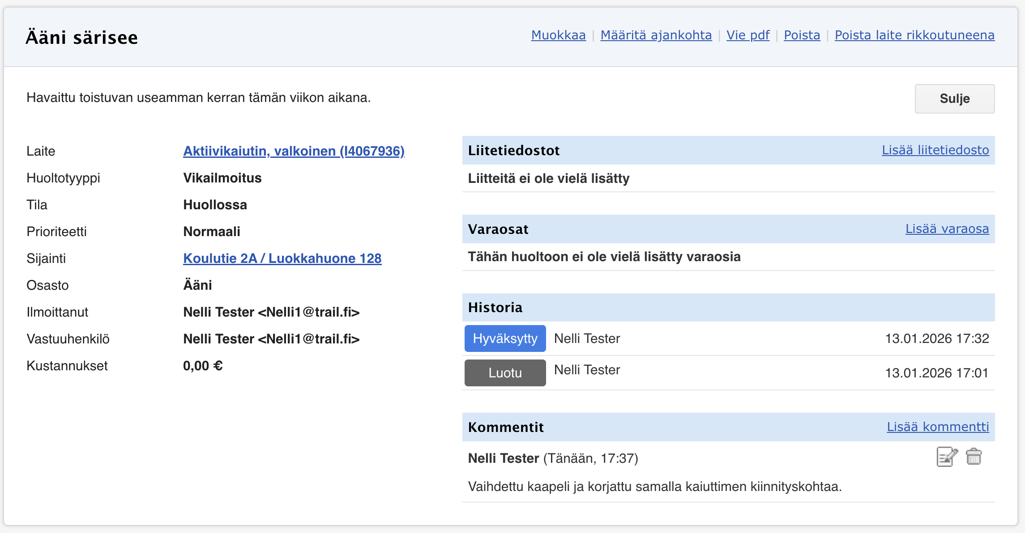Click the Poista link
The width and height of the screenshot is (1025, 533).
(x=802, y=35)
